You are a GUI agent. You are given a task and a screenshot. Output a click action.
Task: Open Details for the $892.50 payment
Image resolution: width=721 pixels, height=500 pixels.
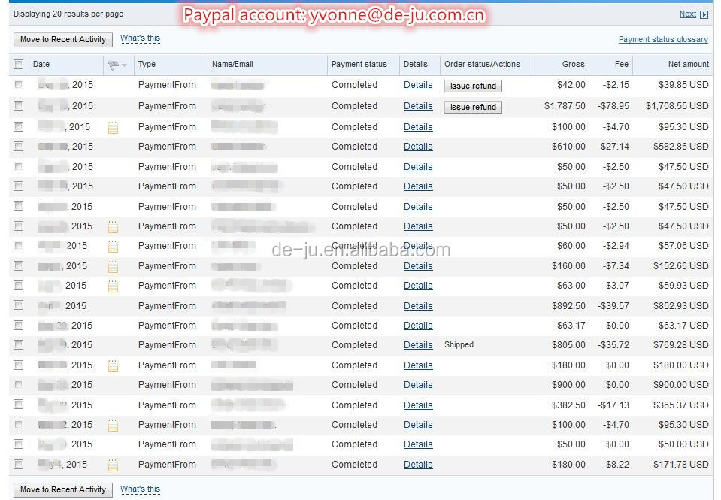point(418,306)
